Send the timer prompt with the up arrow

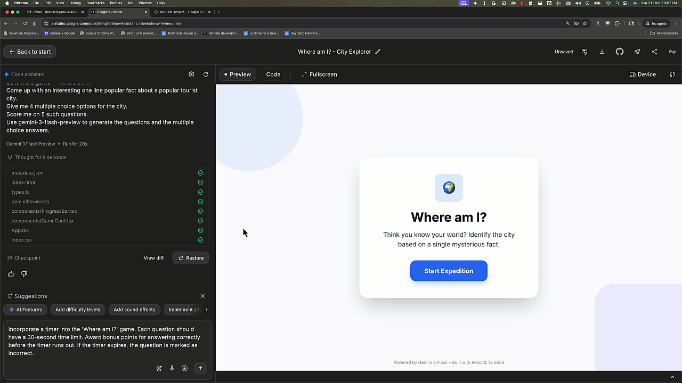pyautogui.click(x=200, y=368)
